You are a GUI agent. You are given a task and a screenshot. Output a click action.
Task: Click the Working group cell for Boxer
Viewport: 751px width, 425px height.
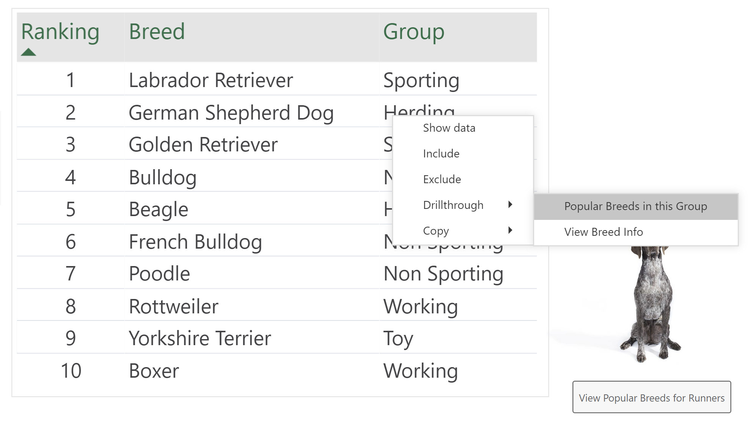coord(458,371)
